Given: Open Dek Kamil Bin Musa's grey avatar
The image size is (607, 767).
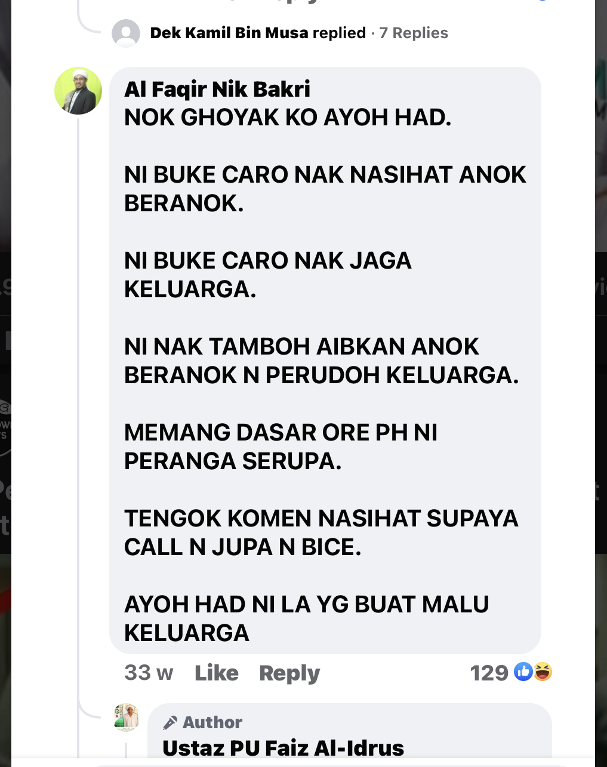Looking at the screenshot, I should click(126, 33).
